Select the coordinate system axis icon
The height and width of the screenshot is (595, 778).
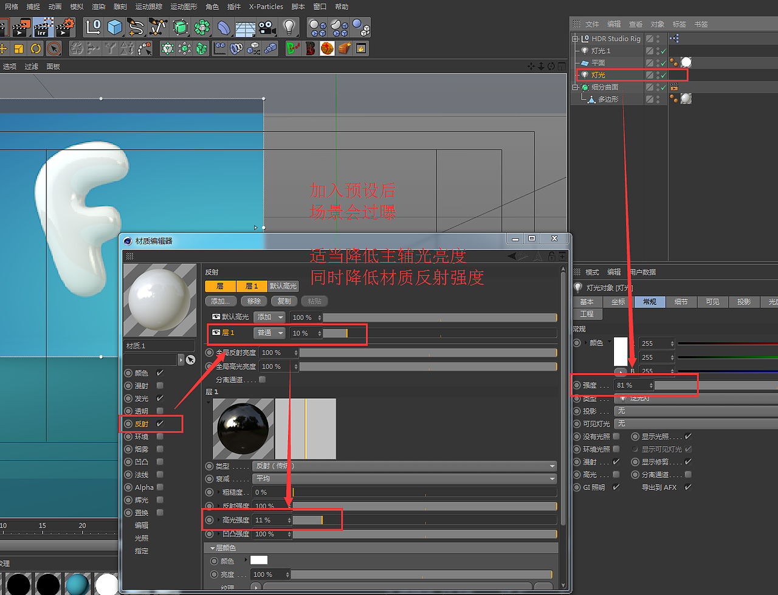point(93,27)
